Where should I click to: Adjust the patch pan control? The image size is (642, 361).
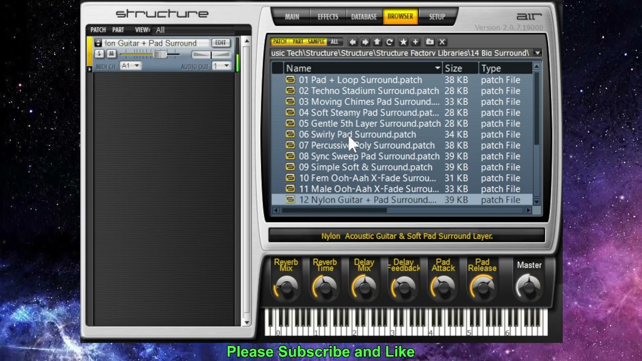(x=211, y=54)
